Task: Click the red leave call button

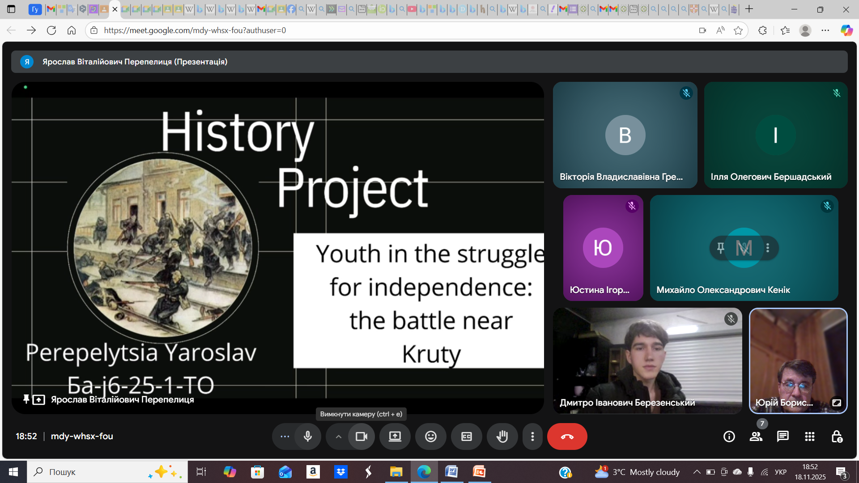Action: coord(567,436)
